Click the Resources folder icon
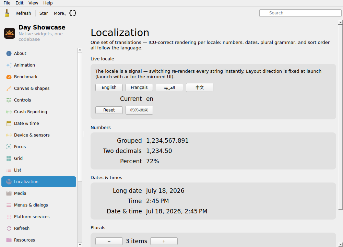This screenshot has height=247, width=343. pos(9,240)
